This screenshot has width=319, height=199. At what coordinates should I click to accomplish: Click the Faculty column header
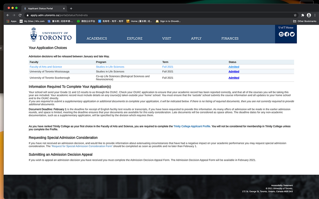(34, 62)
